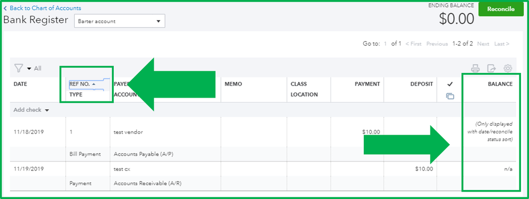Click the copy icon below the checkmark header
This screenshot has width=529, height=199.
[450, 96]
